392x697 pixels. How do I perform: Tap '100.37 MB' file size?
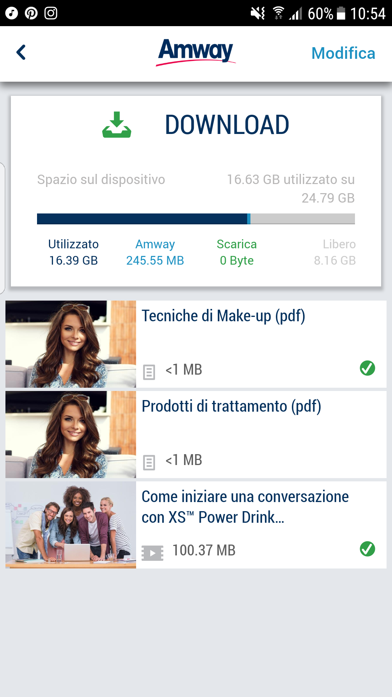click(x=204, y=550)
